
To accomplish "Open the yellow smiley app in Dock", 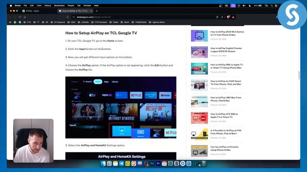I will (128, 163).
